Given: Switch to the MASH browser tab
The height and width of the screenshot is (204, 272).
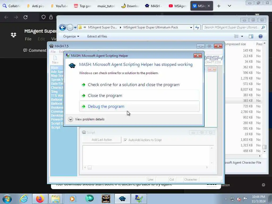Looking at the screenshot, I should [153, 6].
